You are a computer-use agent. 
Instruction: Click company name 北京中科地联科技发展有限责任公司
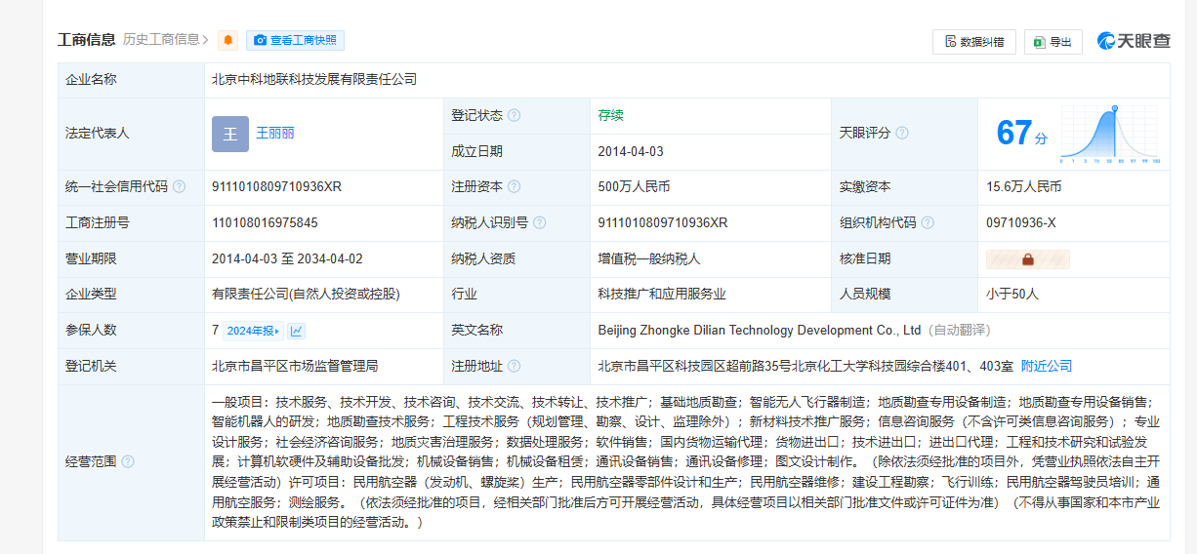pyautogui.click(x=314, y=80)
